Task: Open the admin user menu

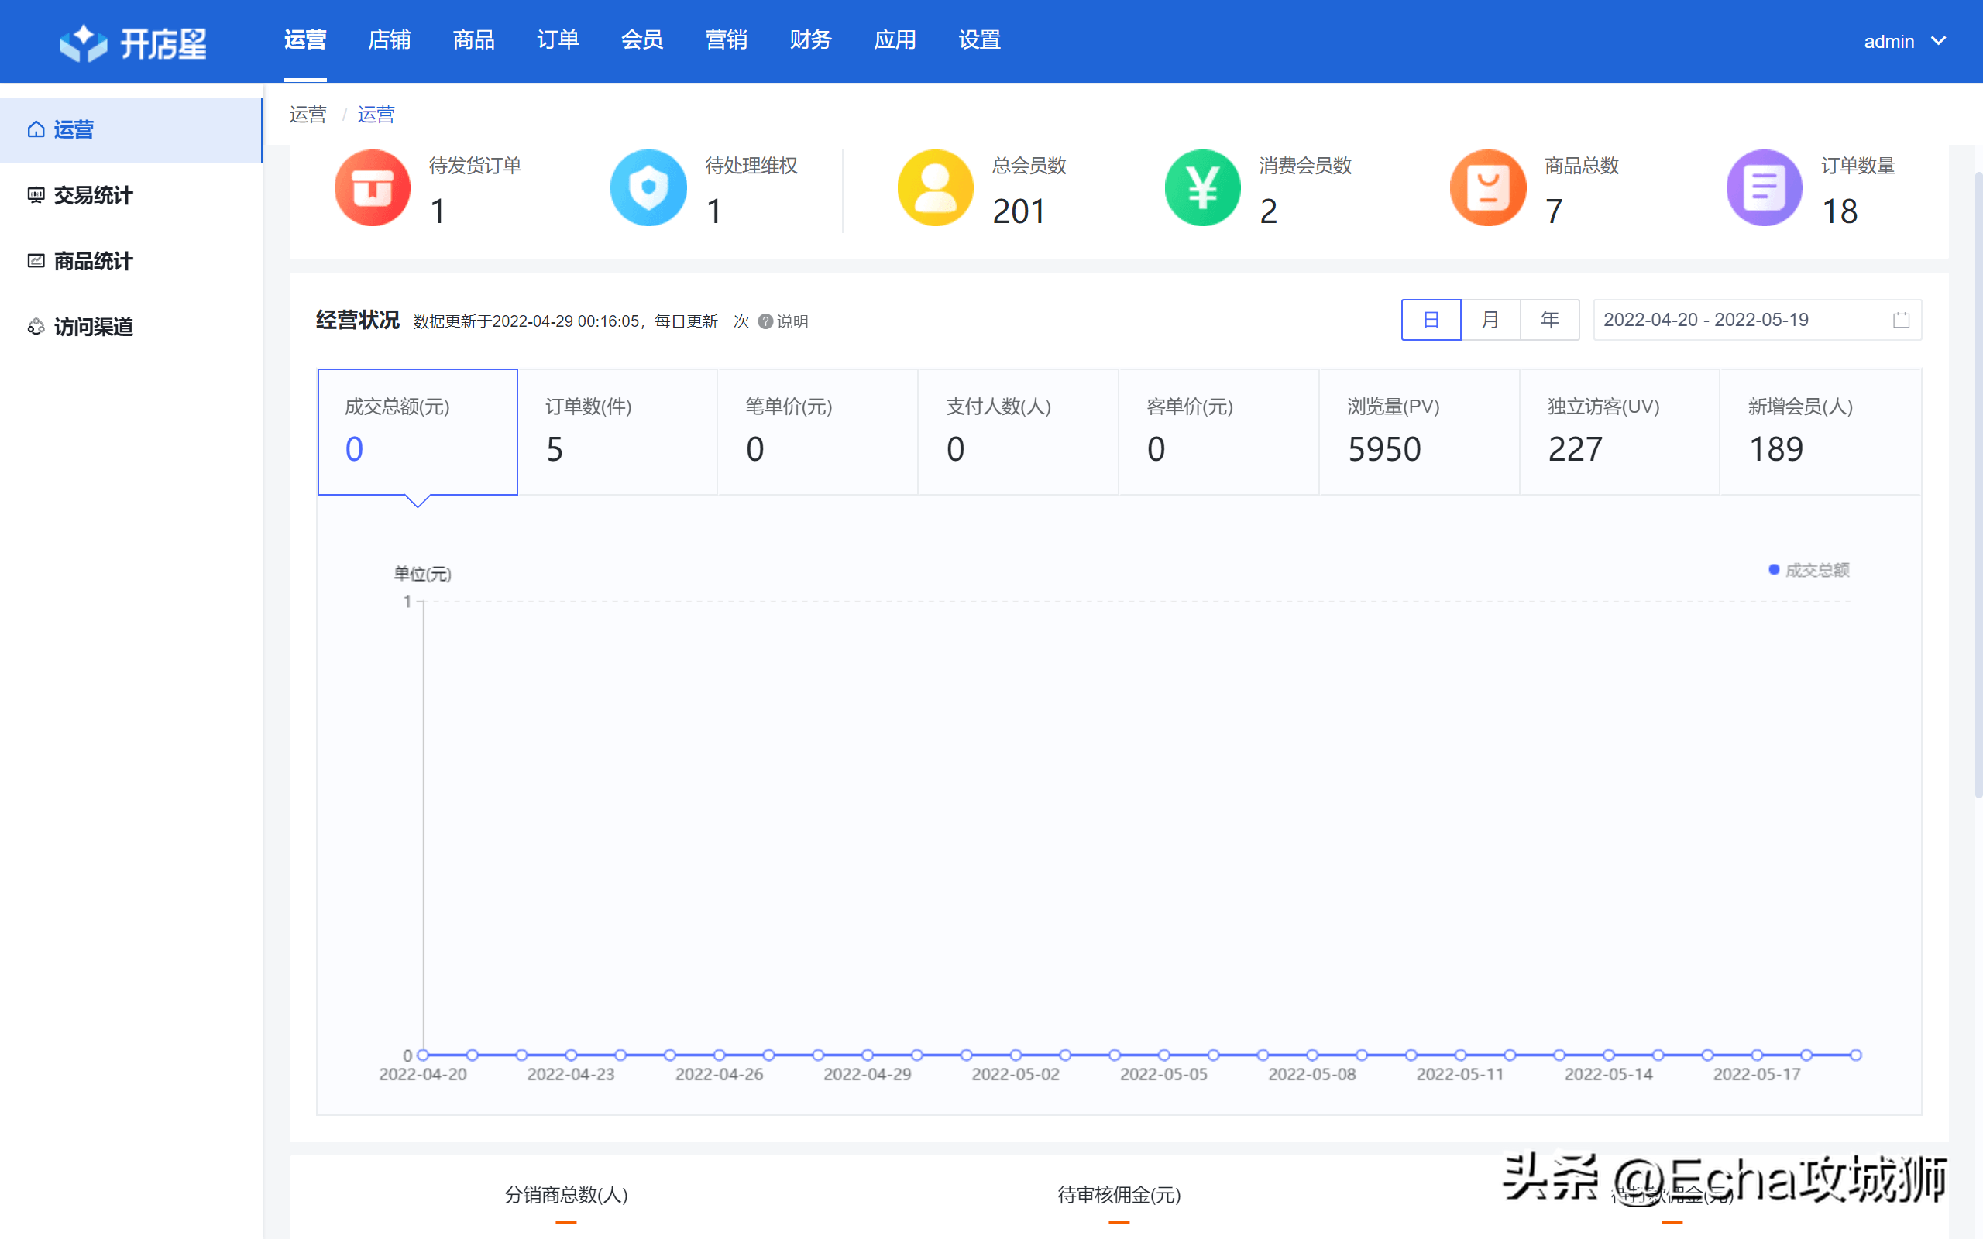Action: [x=1904, y=41]
